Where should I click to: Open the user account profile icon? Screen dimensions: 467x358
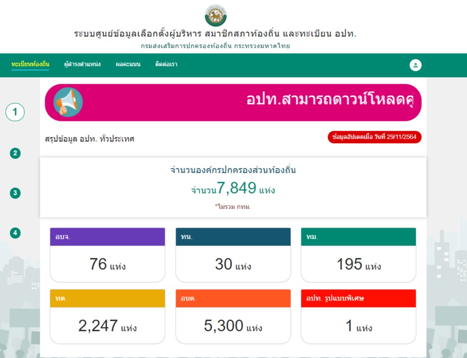[416, 65]
